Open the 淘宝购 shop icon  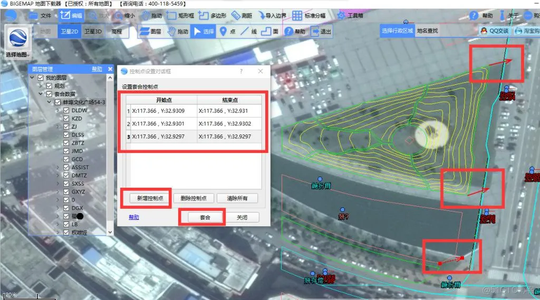click(x=518, y=31)
